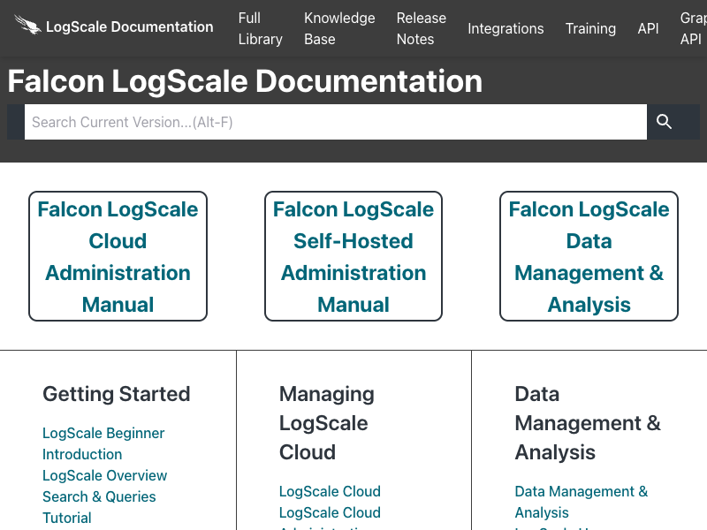Open the Data Management & Analysis link
The width and height of the screenshot is (707, 530).
(x=582, y=502)
